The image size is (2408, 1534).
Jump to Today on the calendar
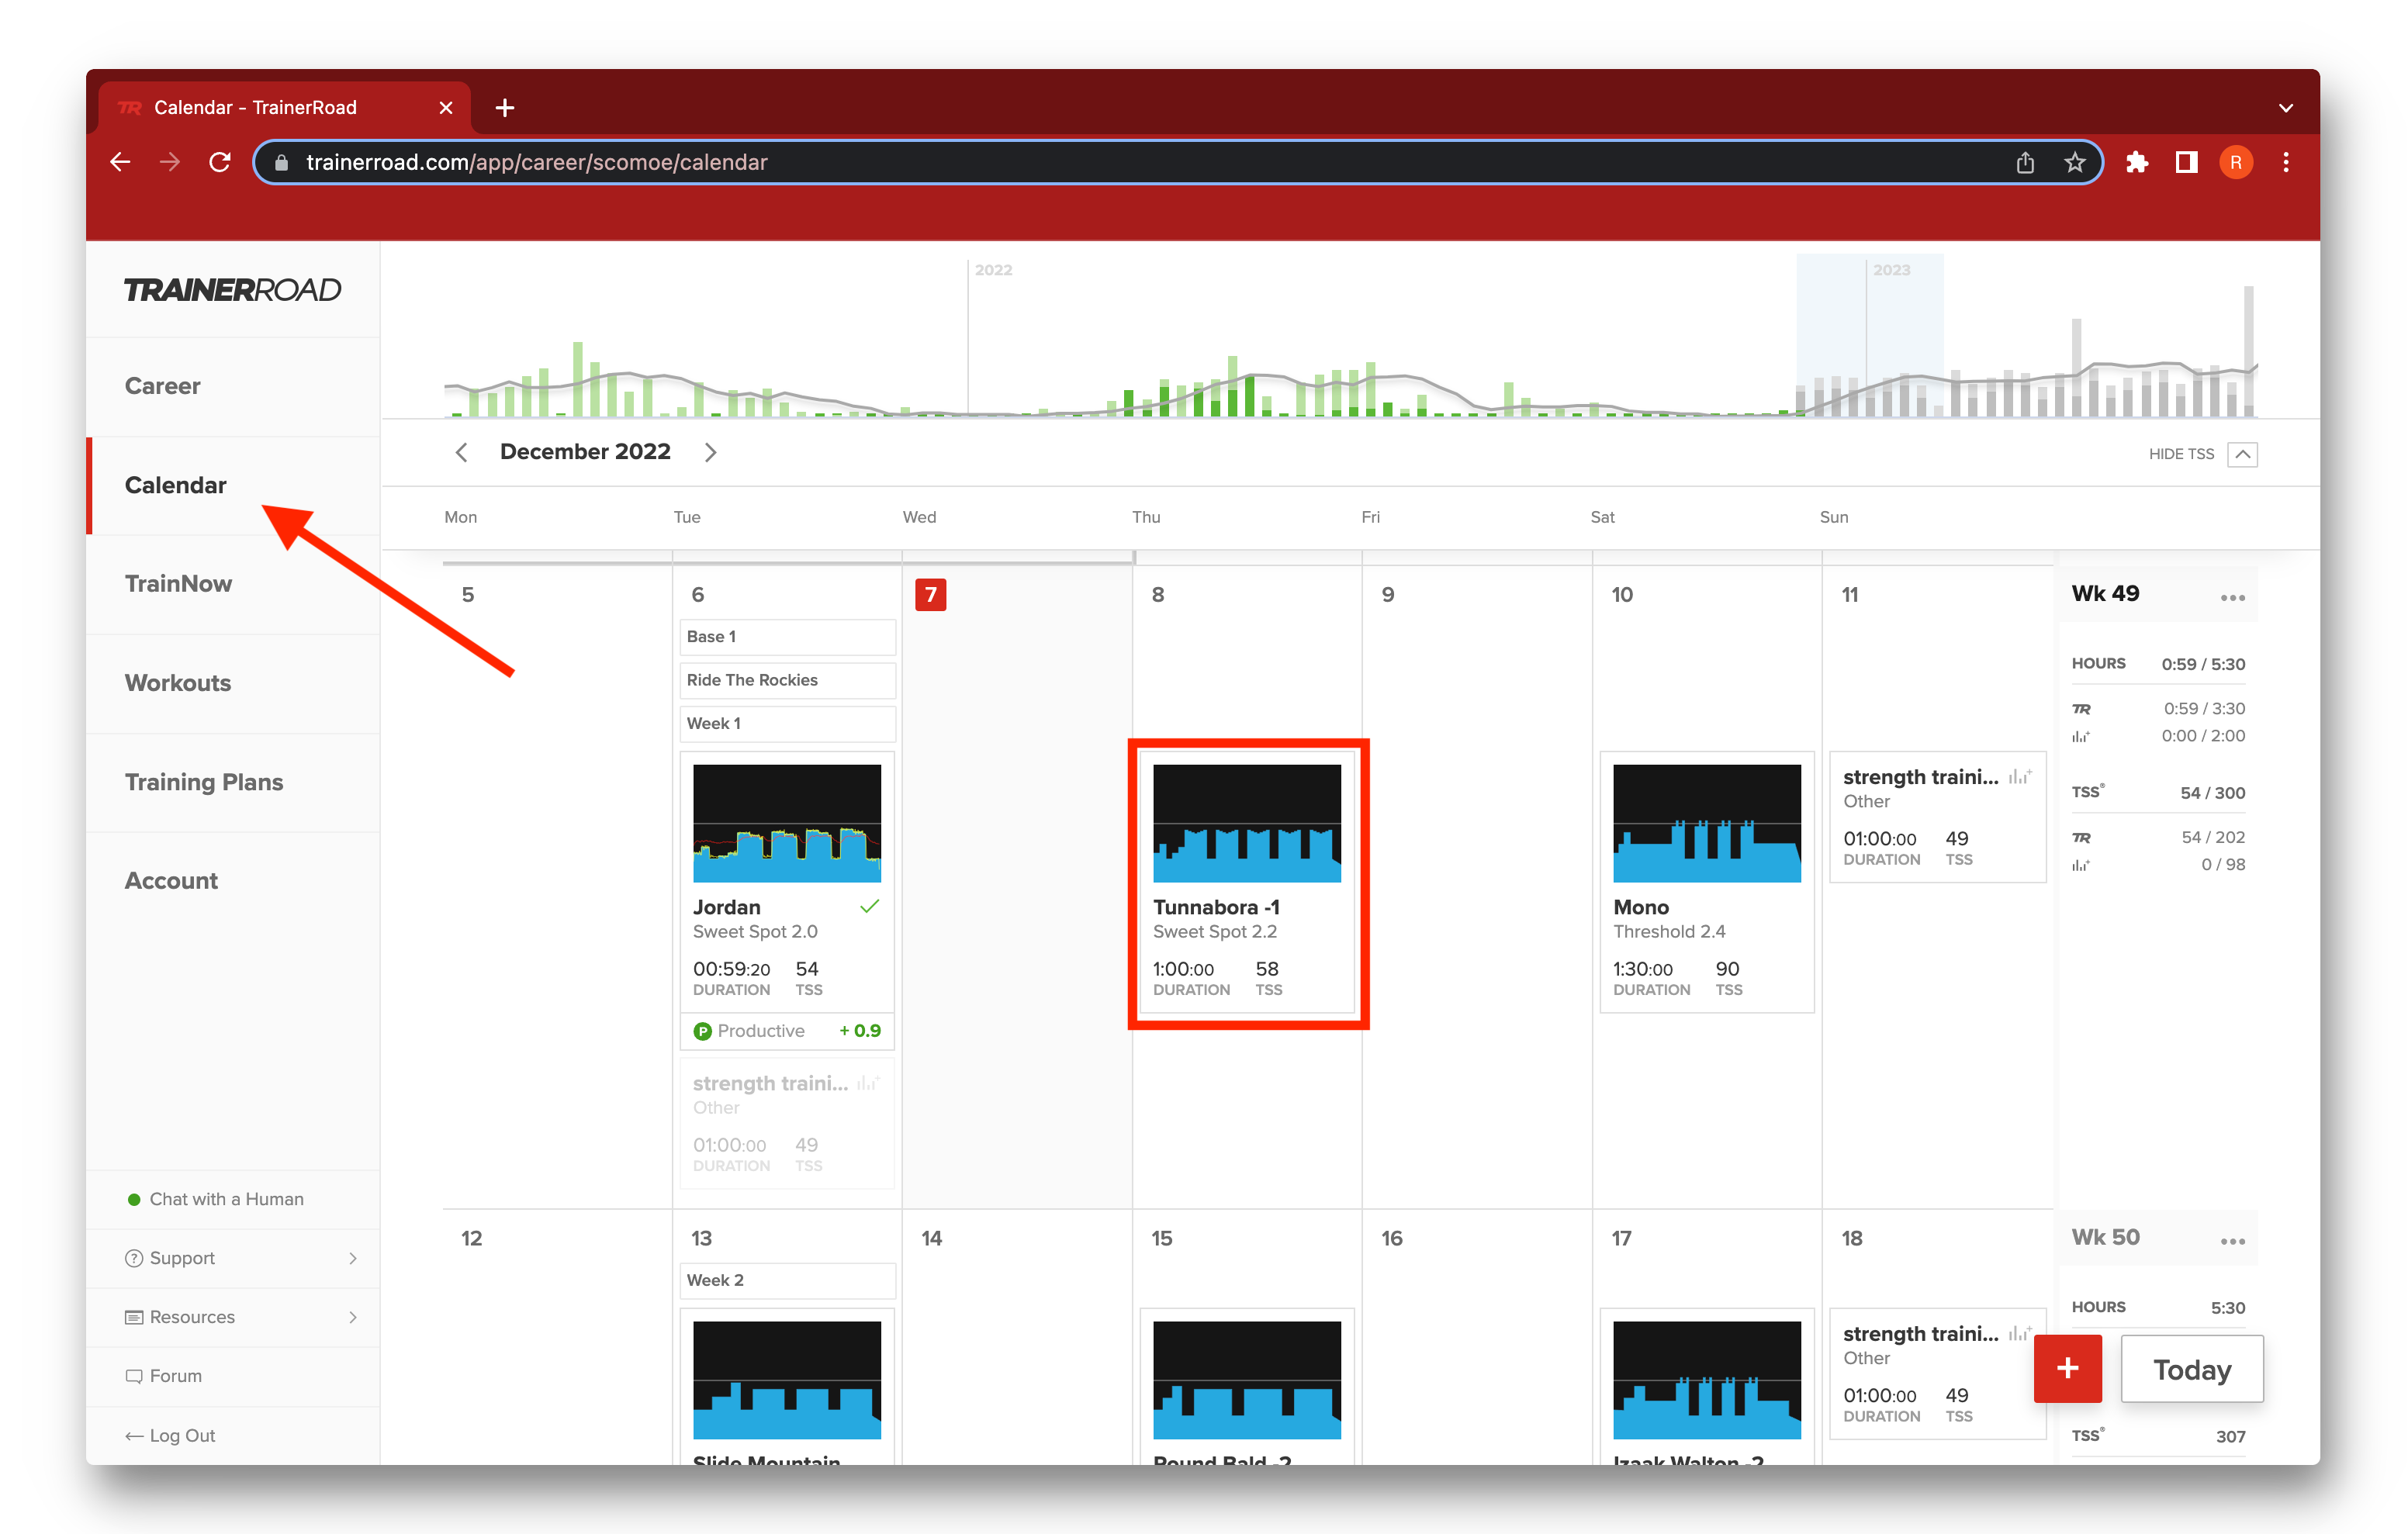point(2192,1369)
